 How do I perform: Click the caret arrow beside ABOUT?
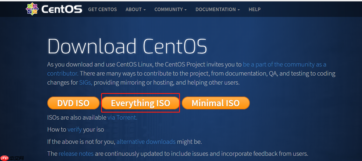point(144,10)
